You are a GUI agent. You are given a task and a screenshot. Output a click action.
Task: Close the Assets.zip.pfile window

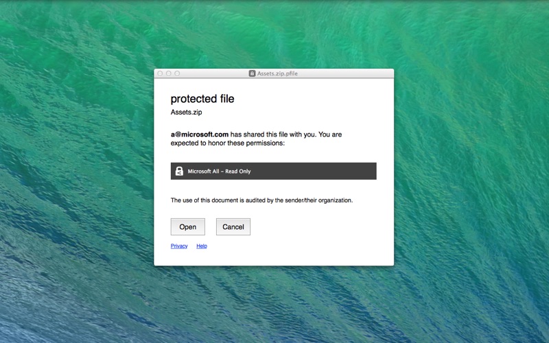160,73
